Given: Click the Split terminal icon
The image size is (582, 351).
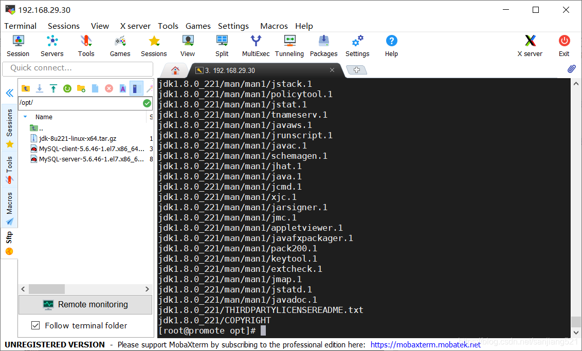Looking at the screenshot, I should (222, 46).
